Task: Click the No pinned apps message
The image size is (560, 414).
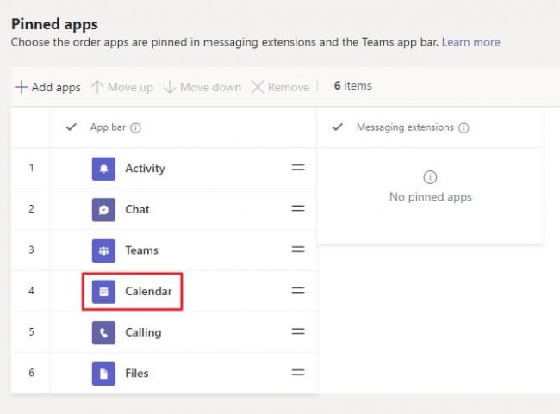Action: click(431, 197)
